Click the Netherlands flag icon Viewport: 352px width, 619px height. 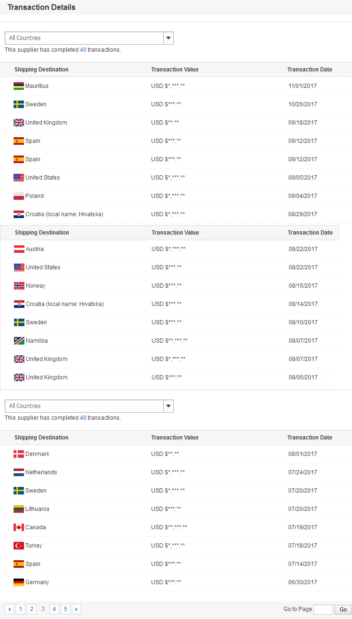pos(19,472)
